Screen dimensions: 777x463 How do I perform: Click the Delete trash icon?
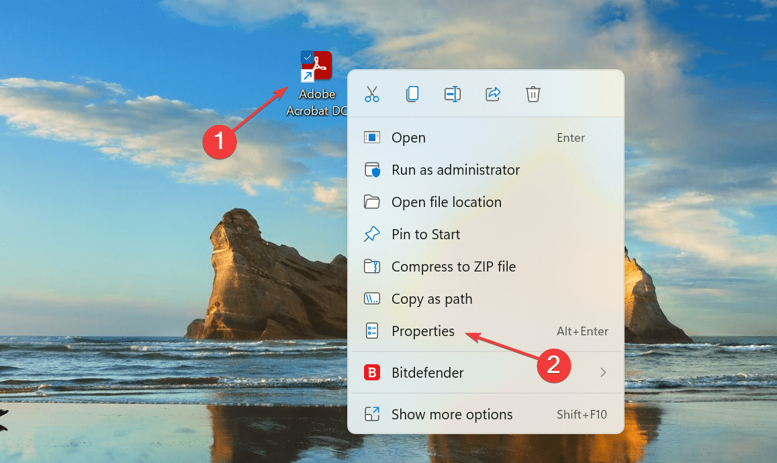click(533, 94)
